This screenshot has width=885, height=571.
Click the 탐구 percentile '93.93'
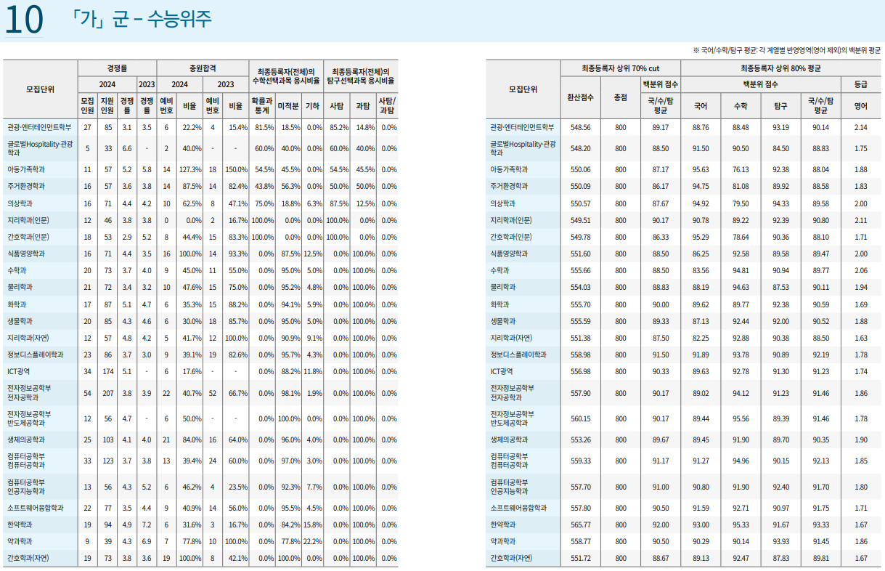[780, 541]
